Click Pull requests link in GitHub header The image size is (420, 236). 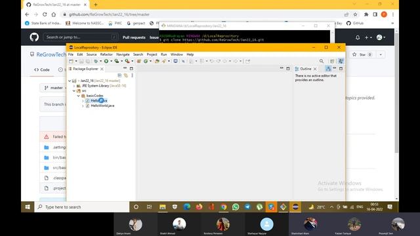(x=134, y=37)
